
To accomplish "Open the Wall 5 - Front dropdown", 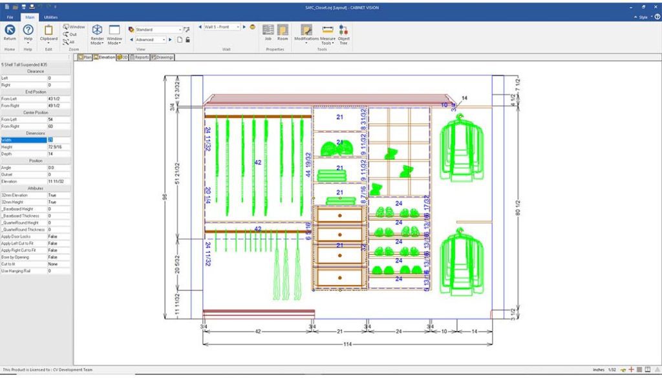I will tap(237, 27).
